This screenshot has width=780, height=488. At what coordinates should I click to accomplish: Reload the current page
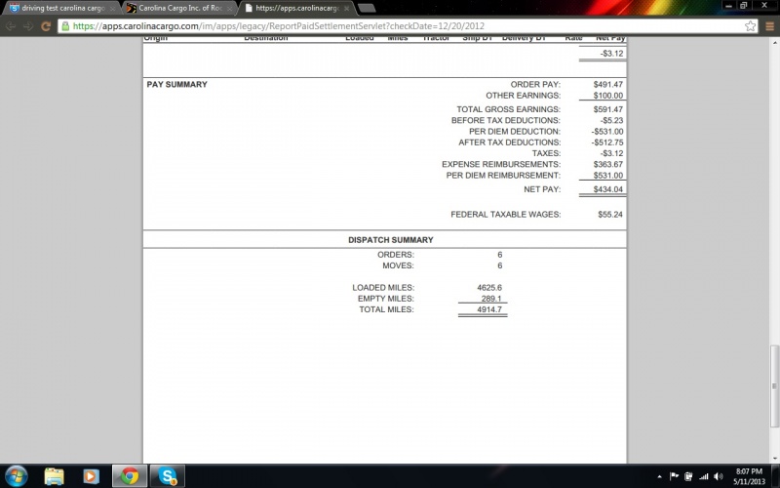click(46, 26)
